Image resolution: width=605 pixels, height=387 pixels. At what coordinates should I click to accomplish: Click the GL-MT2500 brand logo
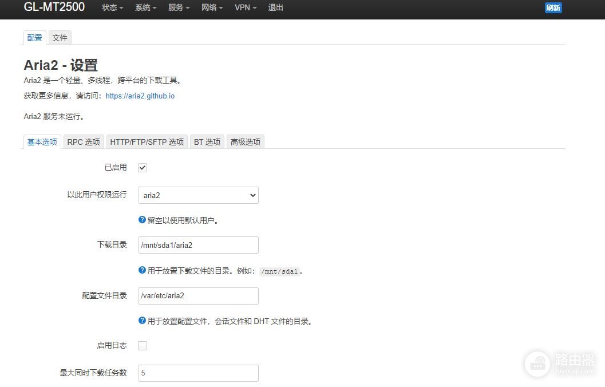tap(54, 7)
